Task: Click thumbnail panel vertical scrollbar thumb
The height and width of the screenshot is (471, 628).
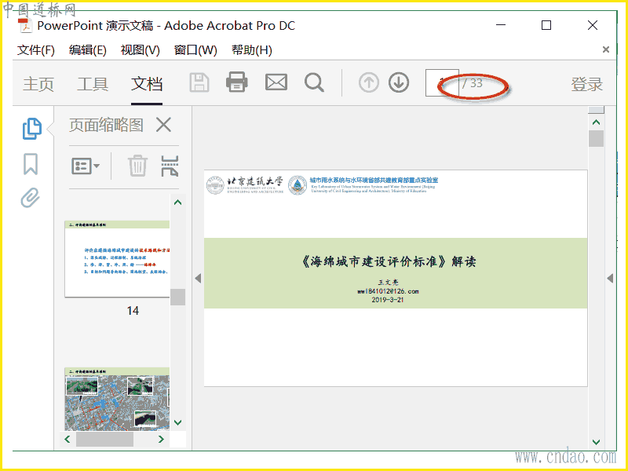Action: 178,298
